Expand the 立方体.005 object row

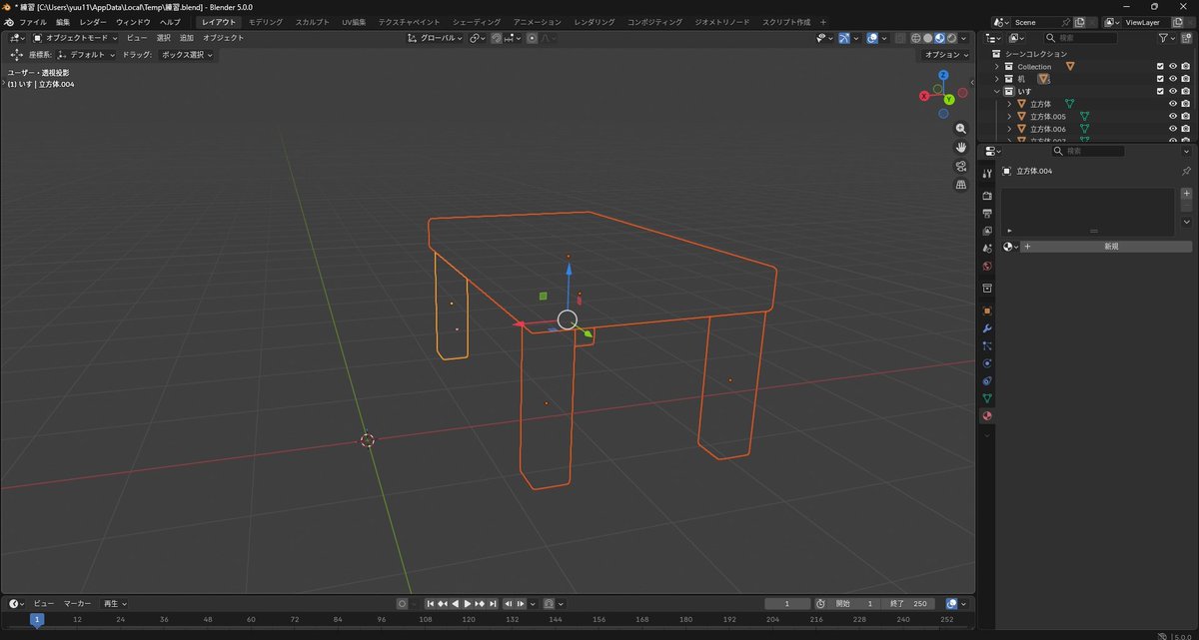point(1009,116)
